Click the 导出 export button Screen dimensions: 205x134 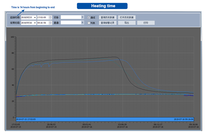(x=127, y=23)
